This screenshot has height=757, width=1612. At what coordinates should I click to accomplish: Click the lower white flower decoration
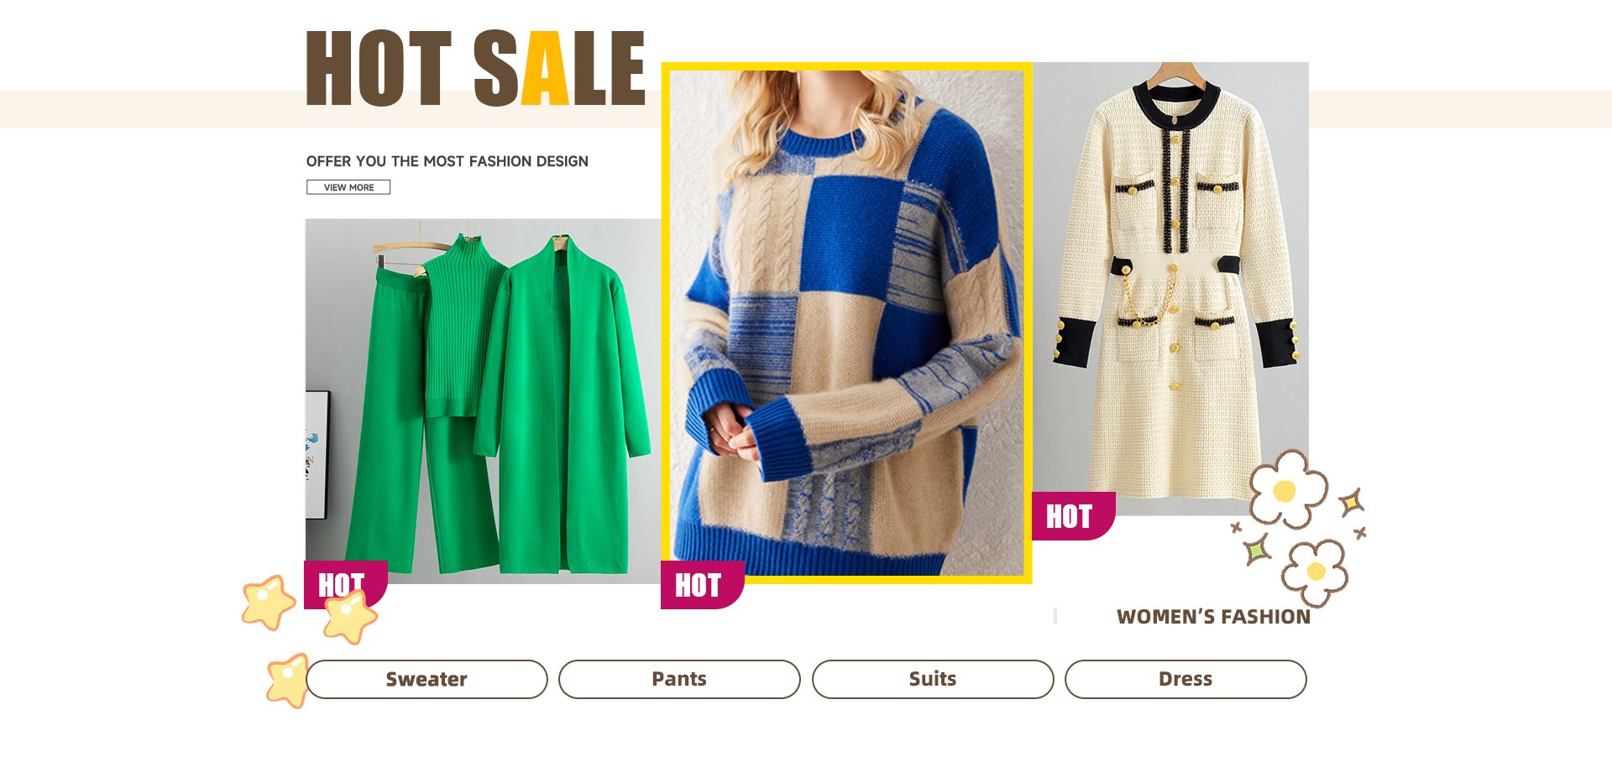(x=1315, y=572)
